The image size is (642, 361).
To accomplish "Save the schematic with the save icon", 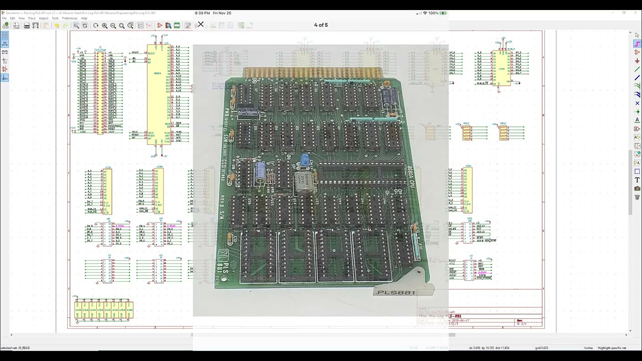I will (x=6, y=25).
